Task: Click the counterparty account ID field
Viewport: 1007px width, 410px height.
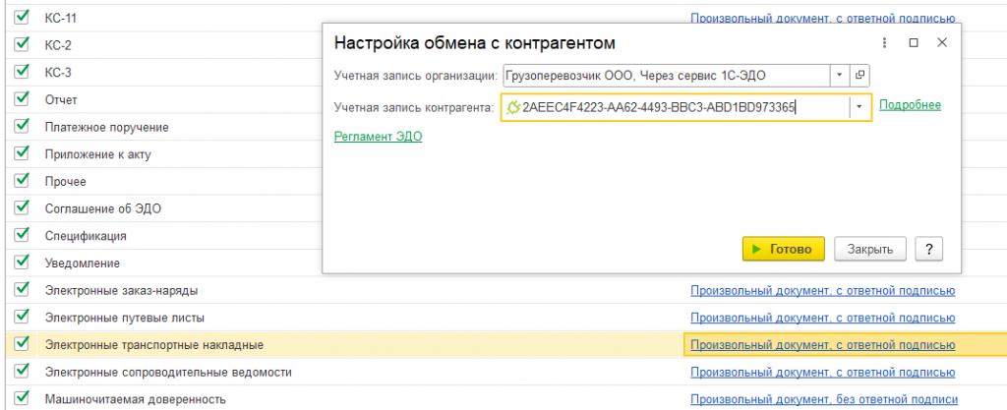Action: point(684,108)
